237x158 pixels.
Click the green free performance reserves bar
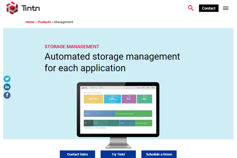point(133,113)
